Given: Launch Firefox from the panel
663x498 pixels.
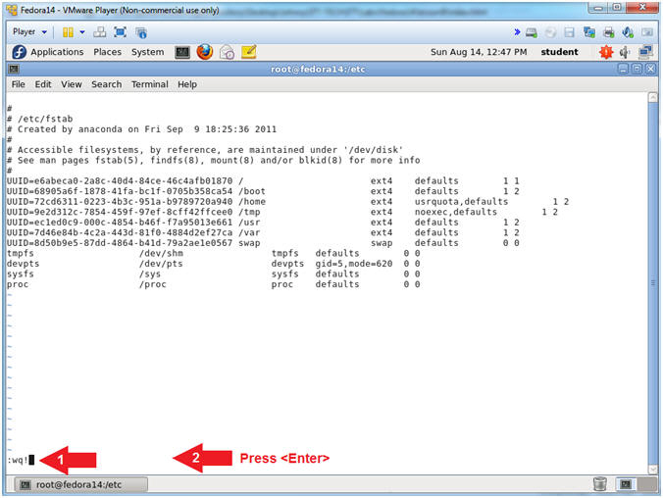Looking at the screenshot, I should (x=205, y=52).
